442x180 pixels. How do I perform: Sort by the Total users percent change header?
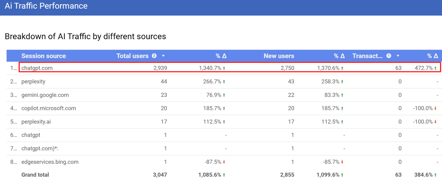coord(221,56)
